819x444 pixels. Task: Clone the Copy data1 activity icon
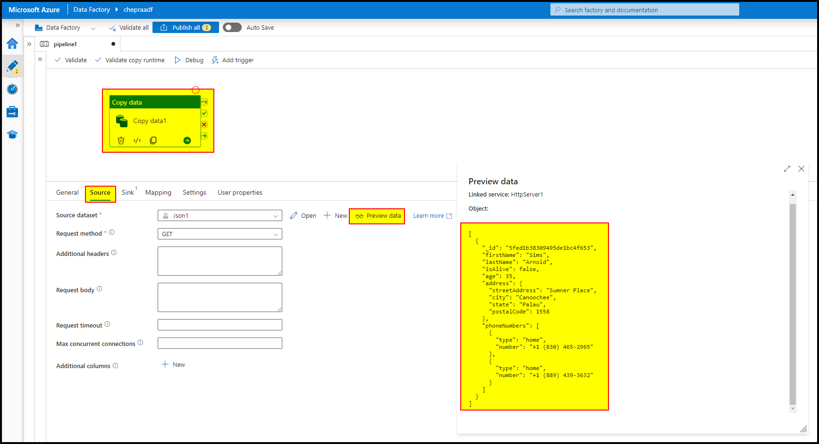coord(153,140)
